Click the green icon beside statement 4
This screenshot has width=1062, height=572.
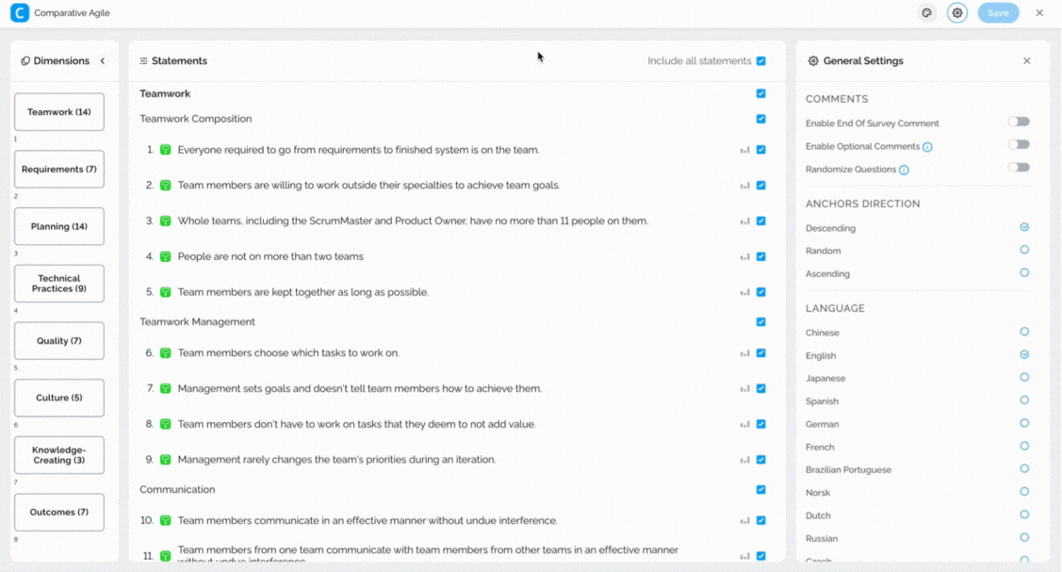(x=165, y=256)
